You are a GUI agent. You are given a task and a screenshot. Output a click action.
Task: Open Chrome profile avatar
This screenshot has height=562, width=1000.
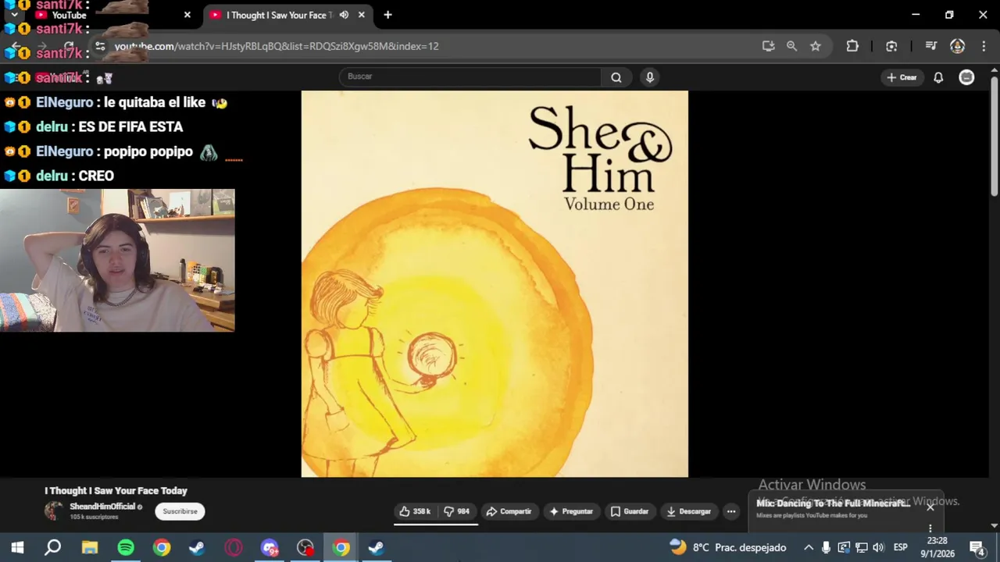coord(957,46)
